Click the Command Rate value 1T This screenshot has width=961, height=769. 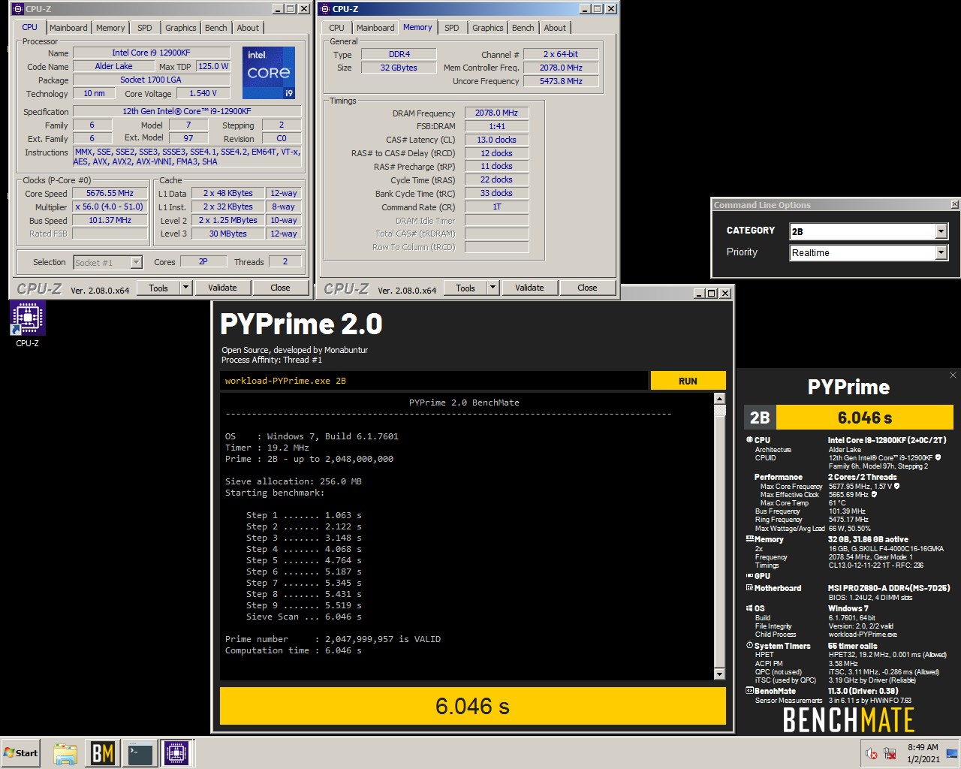pos(496,207)
